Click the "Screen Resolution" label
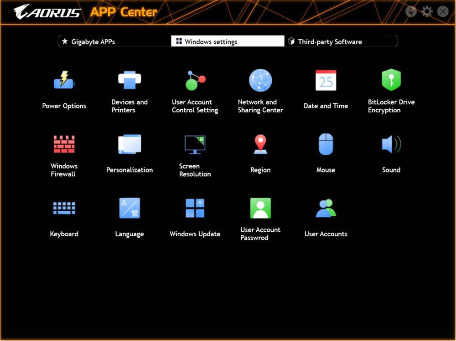Viewport: 456px width, 341px height. (x=195, y=170)
